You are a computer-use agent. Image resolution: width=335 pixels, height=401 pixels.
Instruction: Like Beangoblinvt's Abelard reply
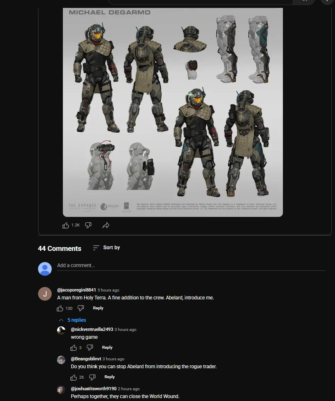pos(74,377)
